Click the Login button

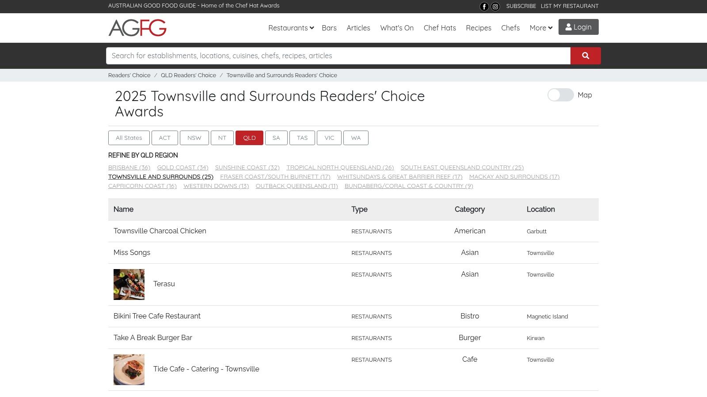tap(578, 27)
